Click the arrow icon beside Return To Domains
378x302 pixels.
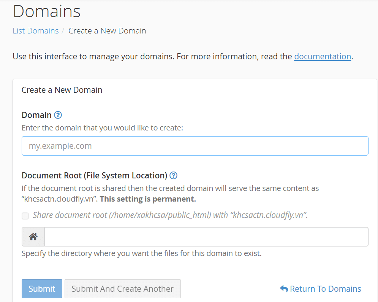click(284, 289)
